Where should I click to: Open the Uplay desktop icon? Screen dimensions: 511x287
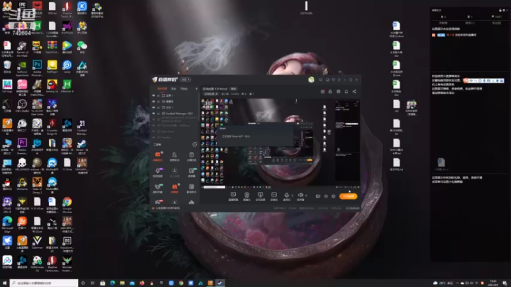click(67, 66)
